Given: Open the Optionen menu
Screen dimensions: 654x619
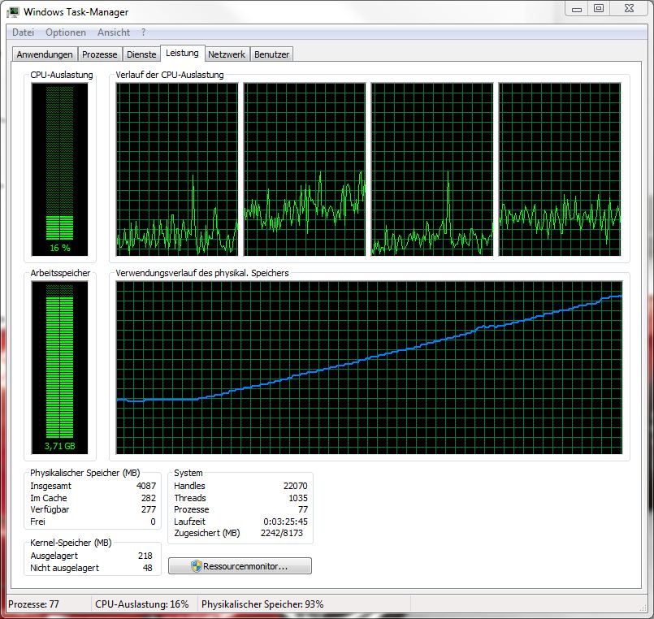Looking at the screenshot, I should pos(66,32).
